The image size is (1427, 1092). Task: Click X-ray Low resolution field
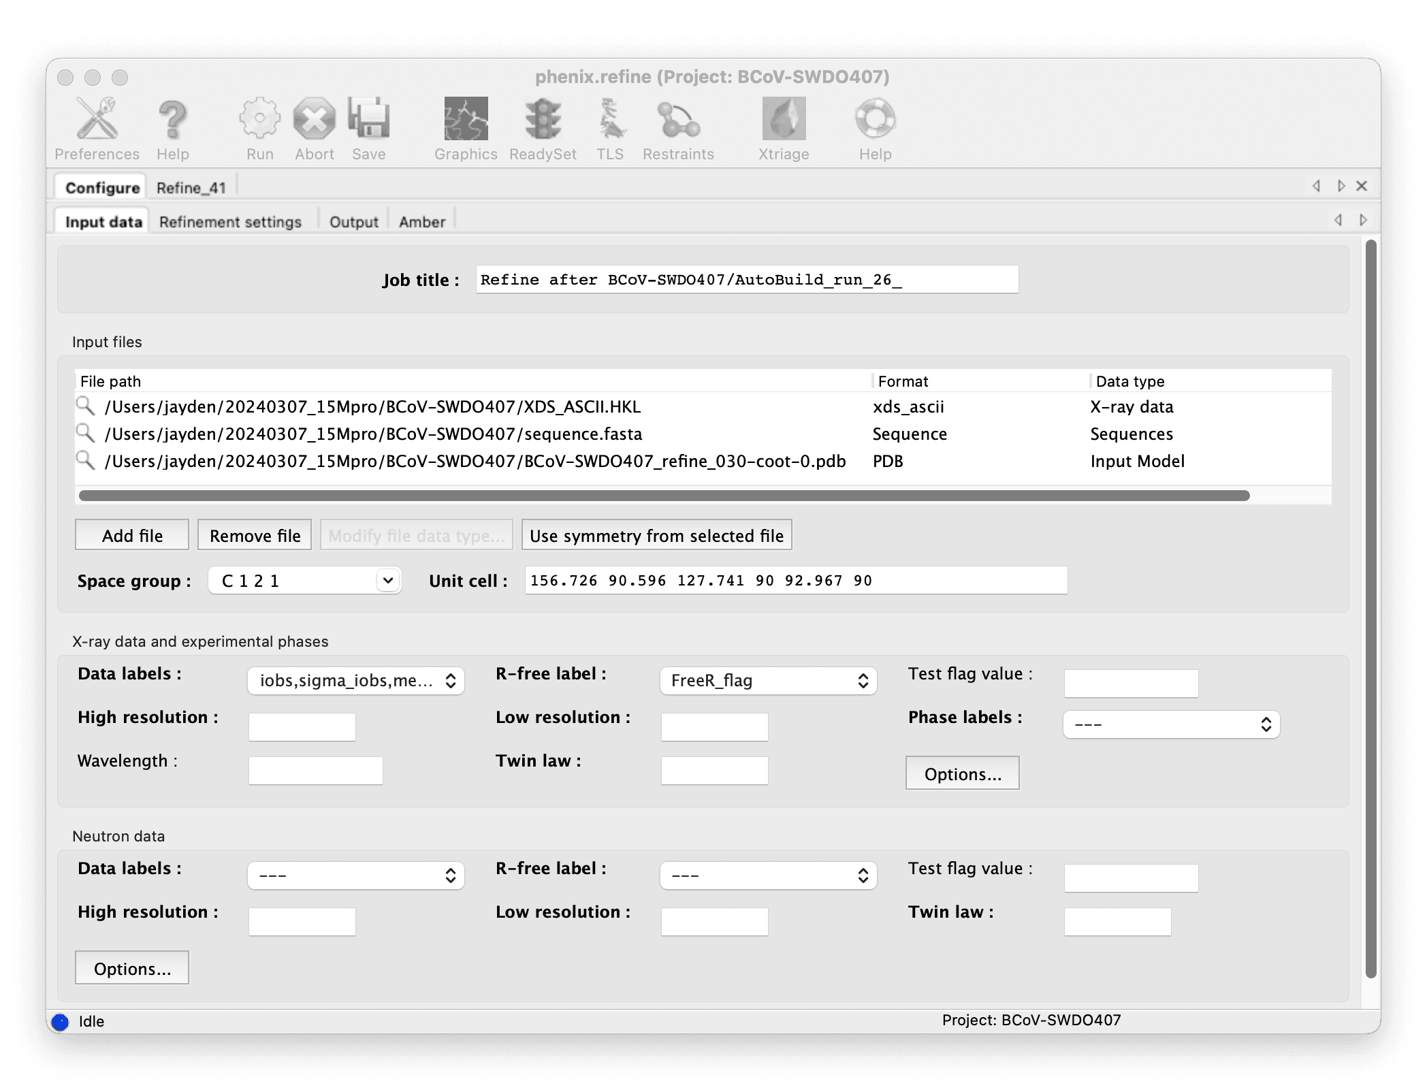click(x=714, y=727)
